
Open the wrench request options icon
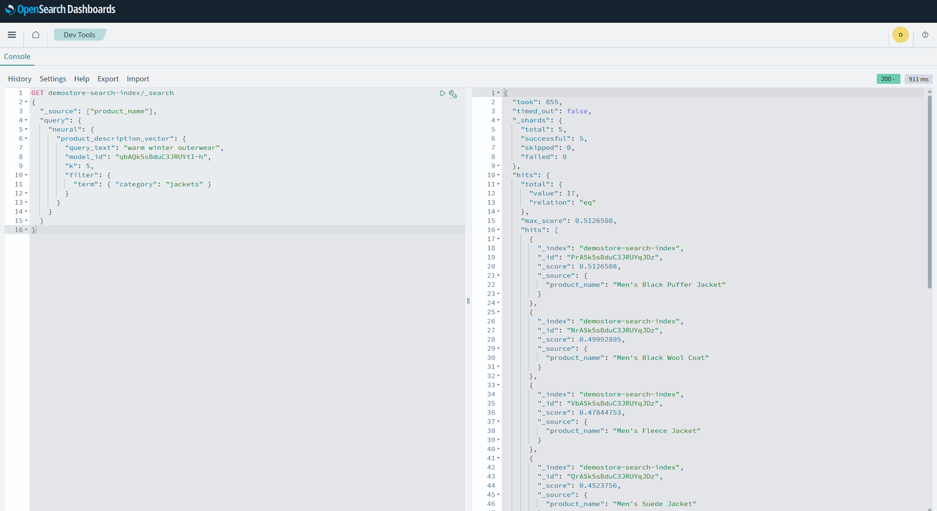click(x=453, y=94)
